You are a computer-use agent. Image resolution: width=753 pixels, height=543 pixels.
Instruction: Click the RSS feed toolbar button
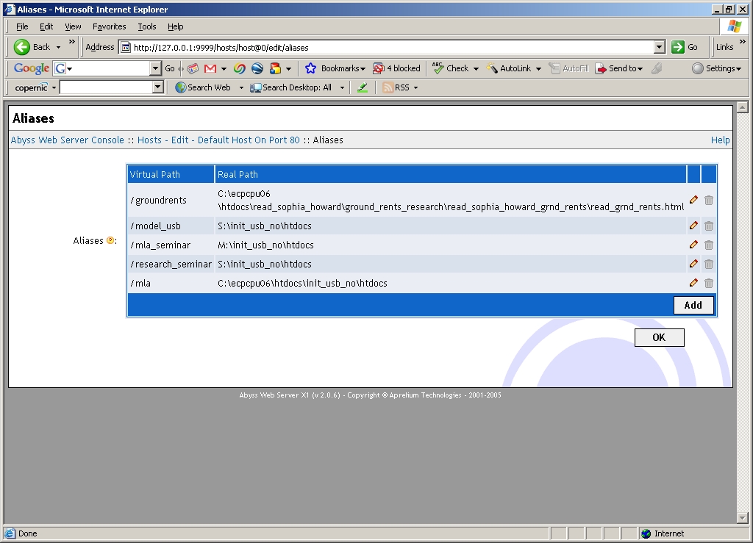(x=396, y=87)
